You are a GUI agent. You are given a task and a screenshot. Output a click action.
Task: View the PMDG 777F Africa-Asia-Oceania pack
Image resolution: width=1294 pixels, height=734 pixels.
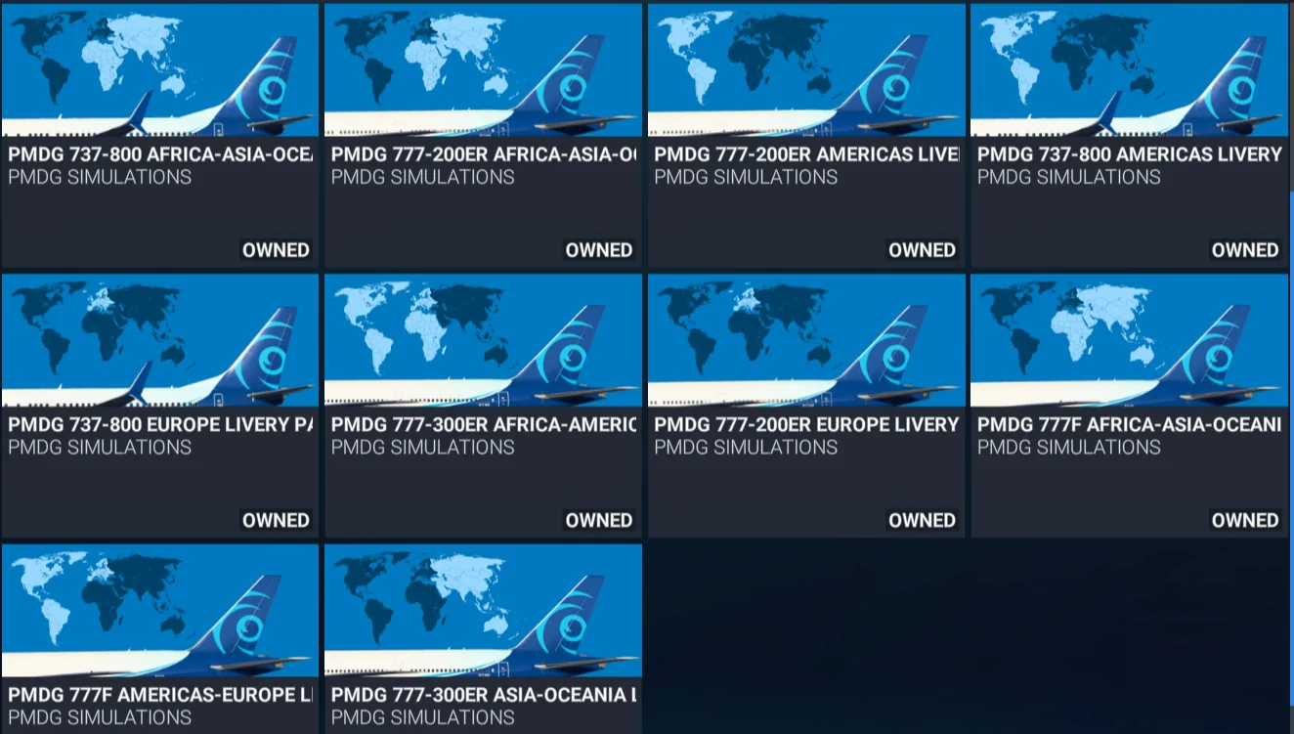coord(1129,339)
